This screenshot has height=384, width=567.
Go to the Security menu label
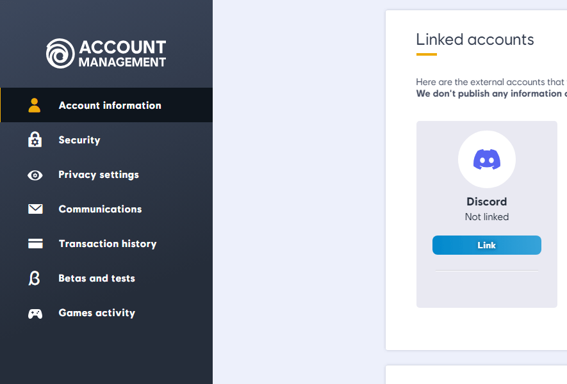79,140
